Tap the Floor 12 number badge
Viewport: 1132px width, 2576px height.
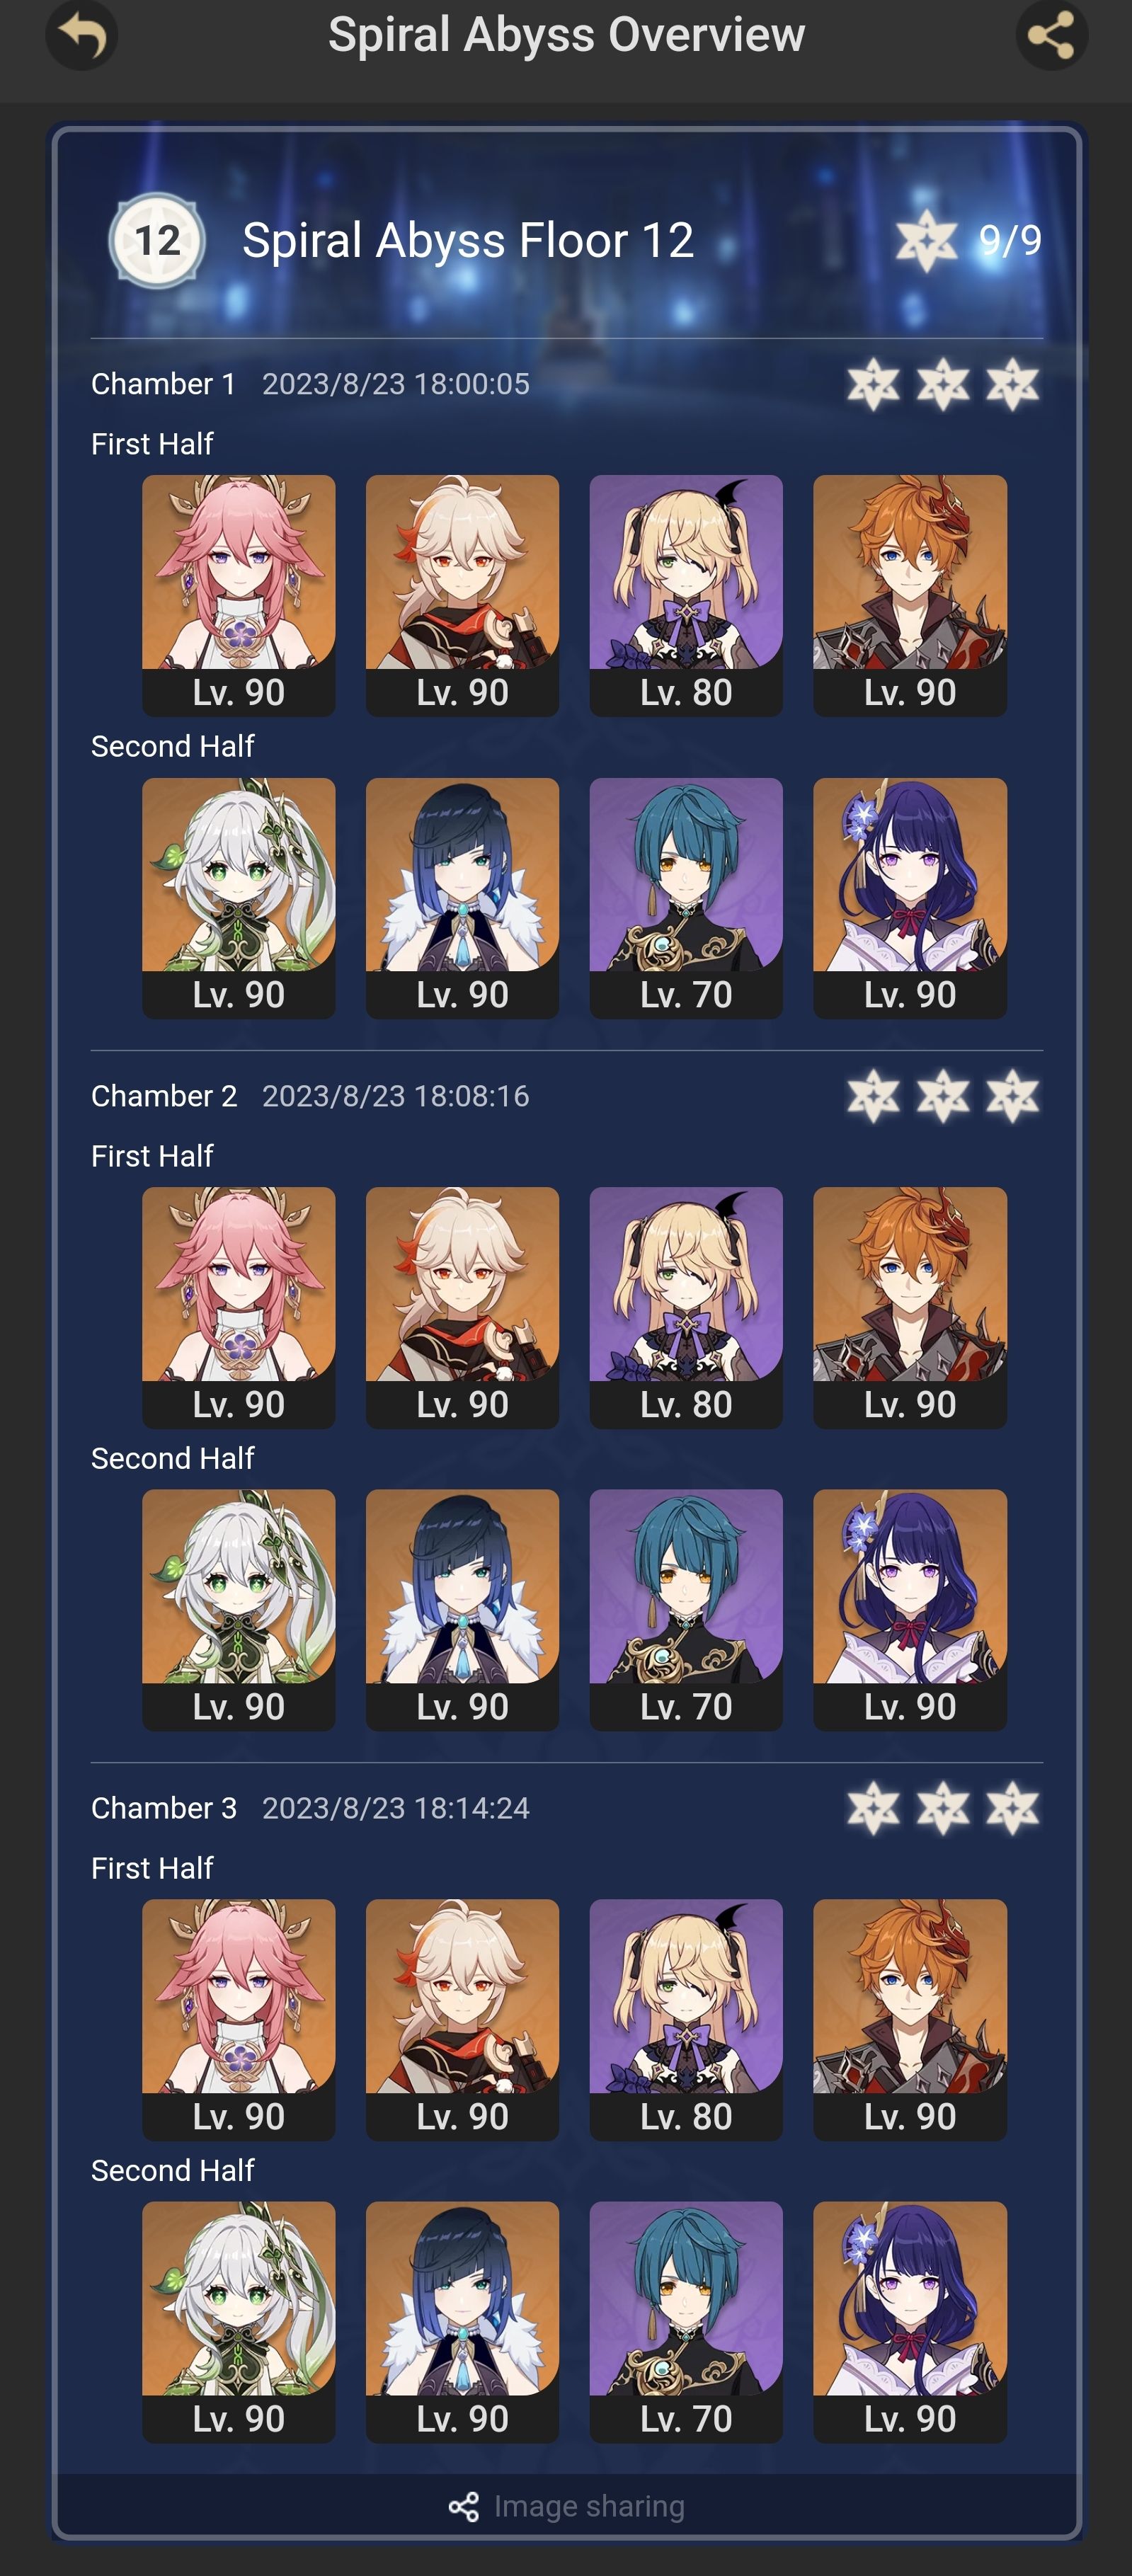click(157, 240)
